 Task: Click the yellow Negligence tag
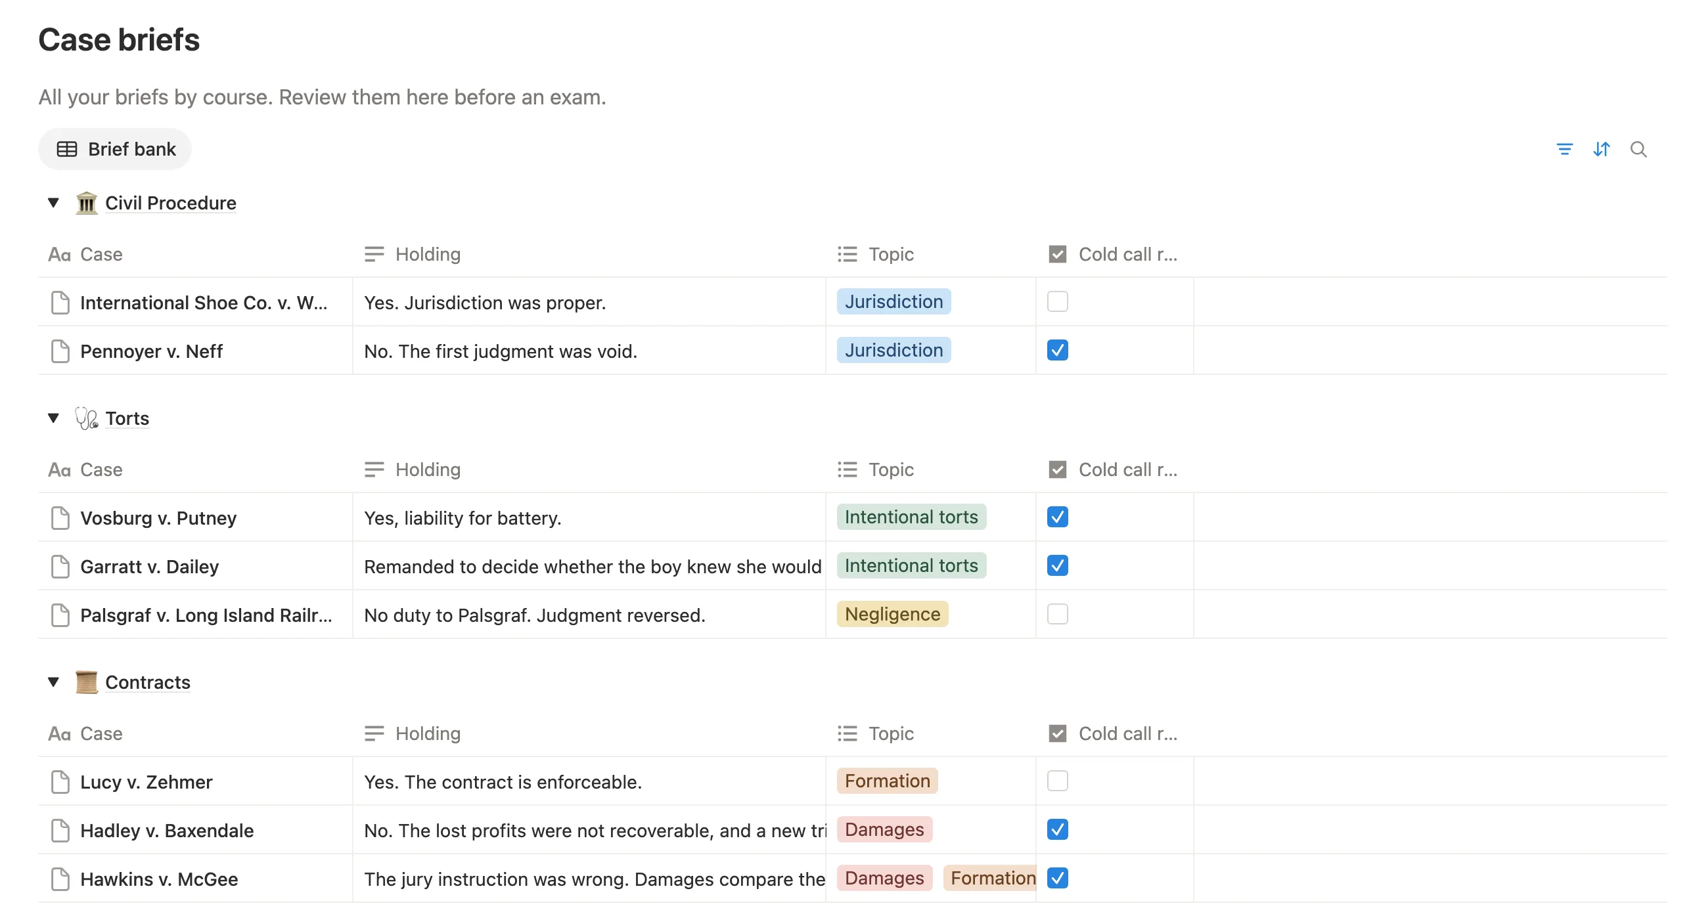[892, 615]
